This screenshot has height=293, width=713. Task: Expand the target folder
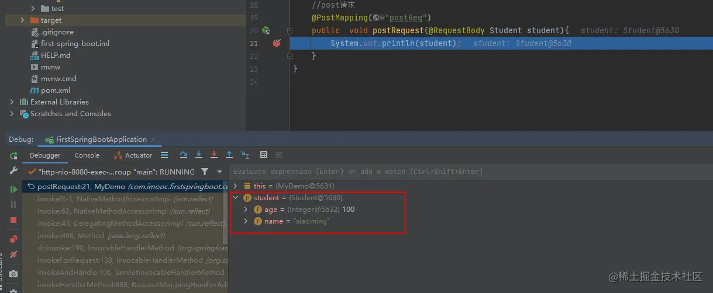point(22,20)
